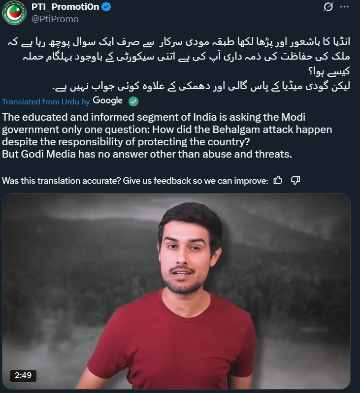Open the three-dot more options menu
Image resolution: width=360 pixels, height=393 pixels.
coord(344,7)
